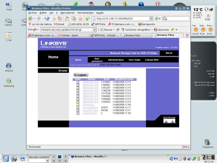Expand the Corrector ortográfico dropdown arrow
This screenshot has height=163, width=217.
pyautogui.click(x=152, y=30)
